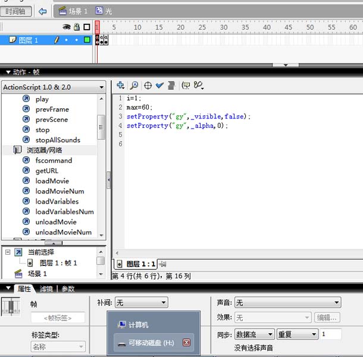The image size is (363, 357).
Task: Close the 可移动磁盘 (H:) popup entry
Action: pos(186,342)
